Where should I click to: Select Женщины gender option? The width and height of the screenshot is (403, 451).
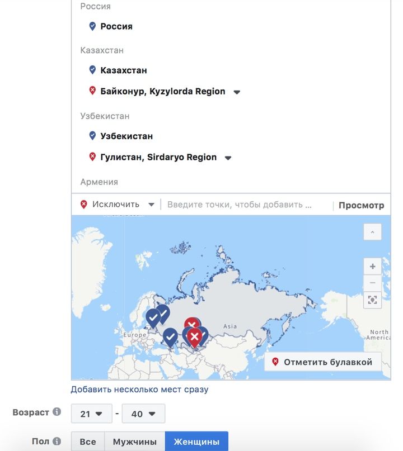click(x=197, y=441)
